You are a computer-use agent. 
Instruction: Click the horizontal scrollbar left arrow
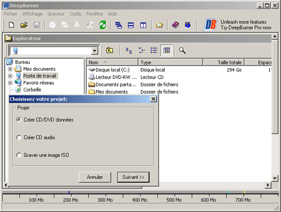click(x=6, y=185)
